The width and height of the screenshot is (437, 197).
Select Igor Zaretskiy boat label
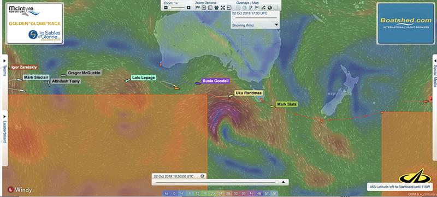(24, 67)
